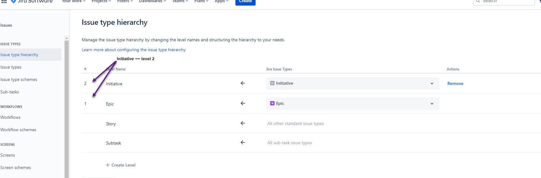The height and width of the screenshot is (178, 541).
Task: Click the search magnifier icon
Action: point(478,1)
